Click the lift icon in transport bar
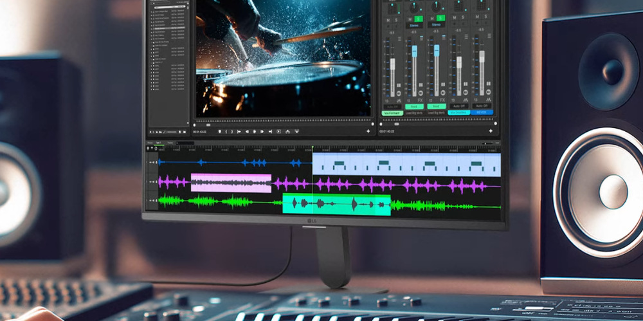The image size is (643, 321). point(287,131)
